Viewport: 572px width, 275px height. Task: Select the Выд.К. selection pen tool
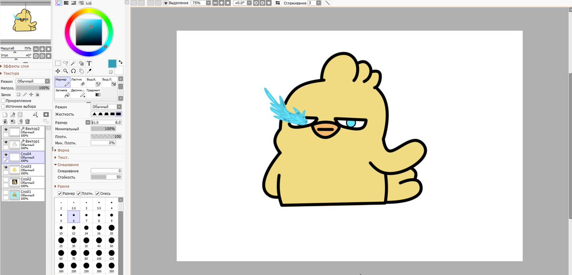click(94, 82)
